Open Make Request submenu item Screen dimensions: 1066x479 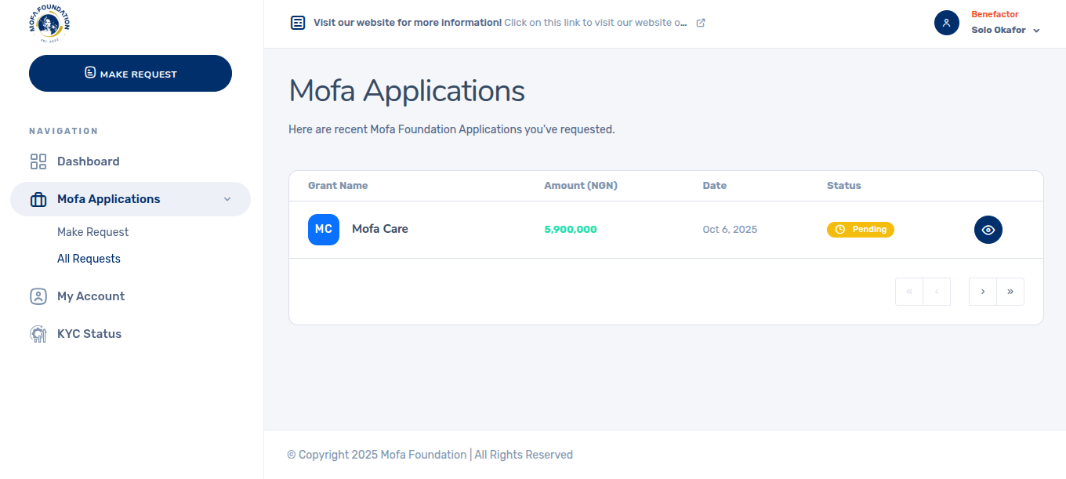click(x=92, y=232)
